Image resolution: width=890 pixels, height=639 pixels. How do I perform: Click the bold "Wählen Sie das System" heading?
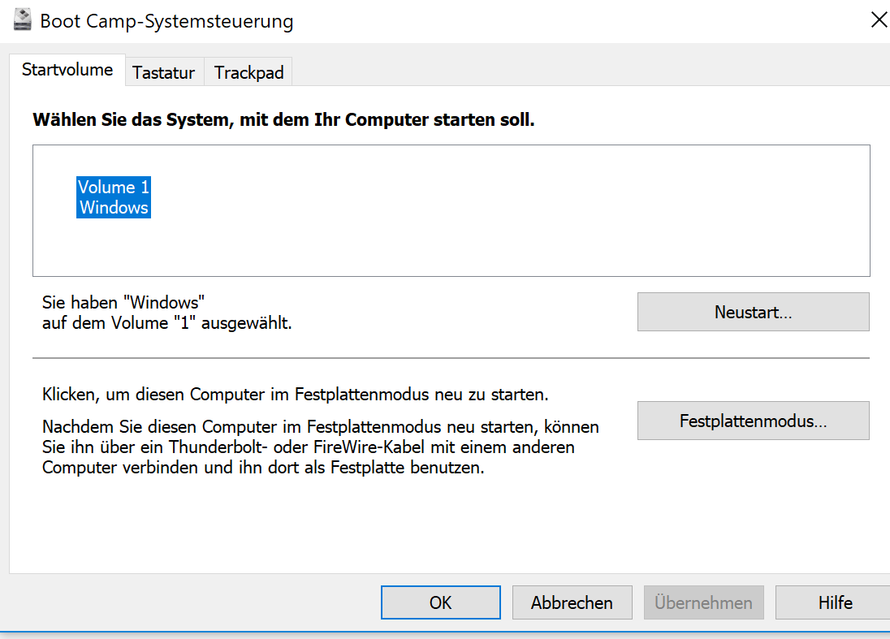tap(283, 121)
